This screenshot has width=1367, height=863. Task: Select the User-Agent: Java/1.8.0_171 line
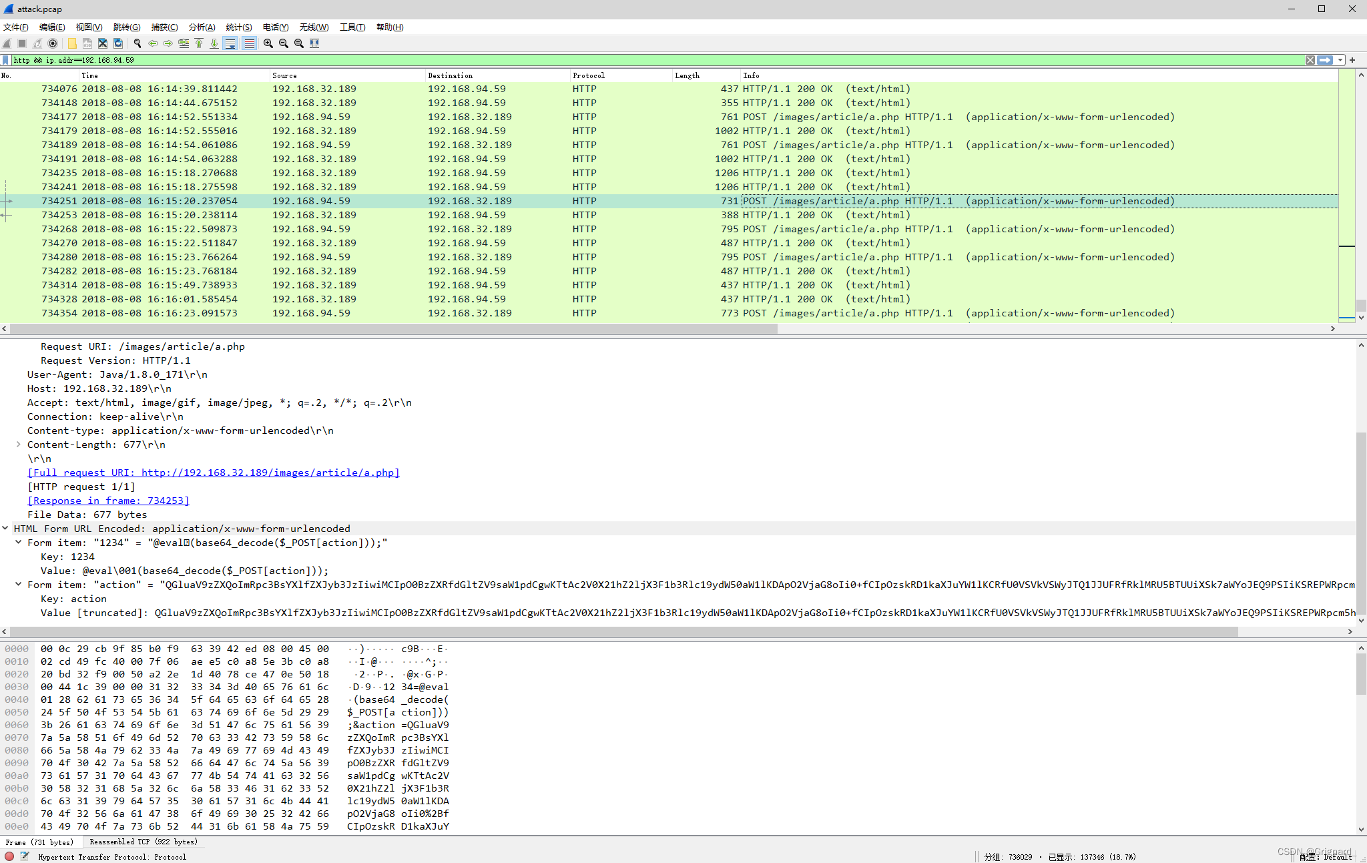(117, 374)
